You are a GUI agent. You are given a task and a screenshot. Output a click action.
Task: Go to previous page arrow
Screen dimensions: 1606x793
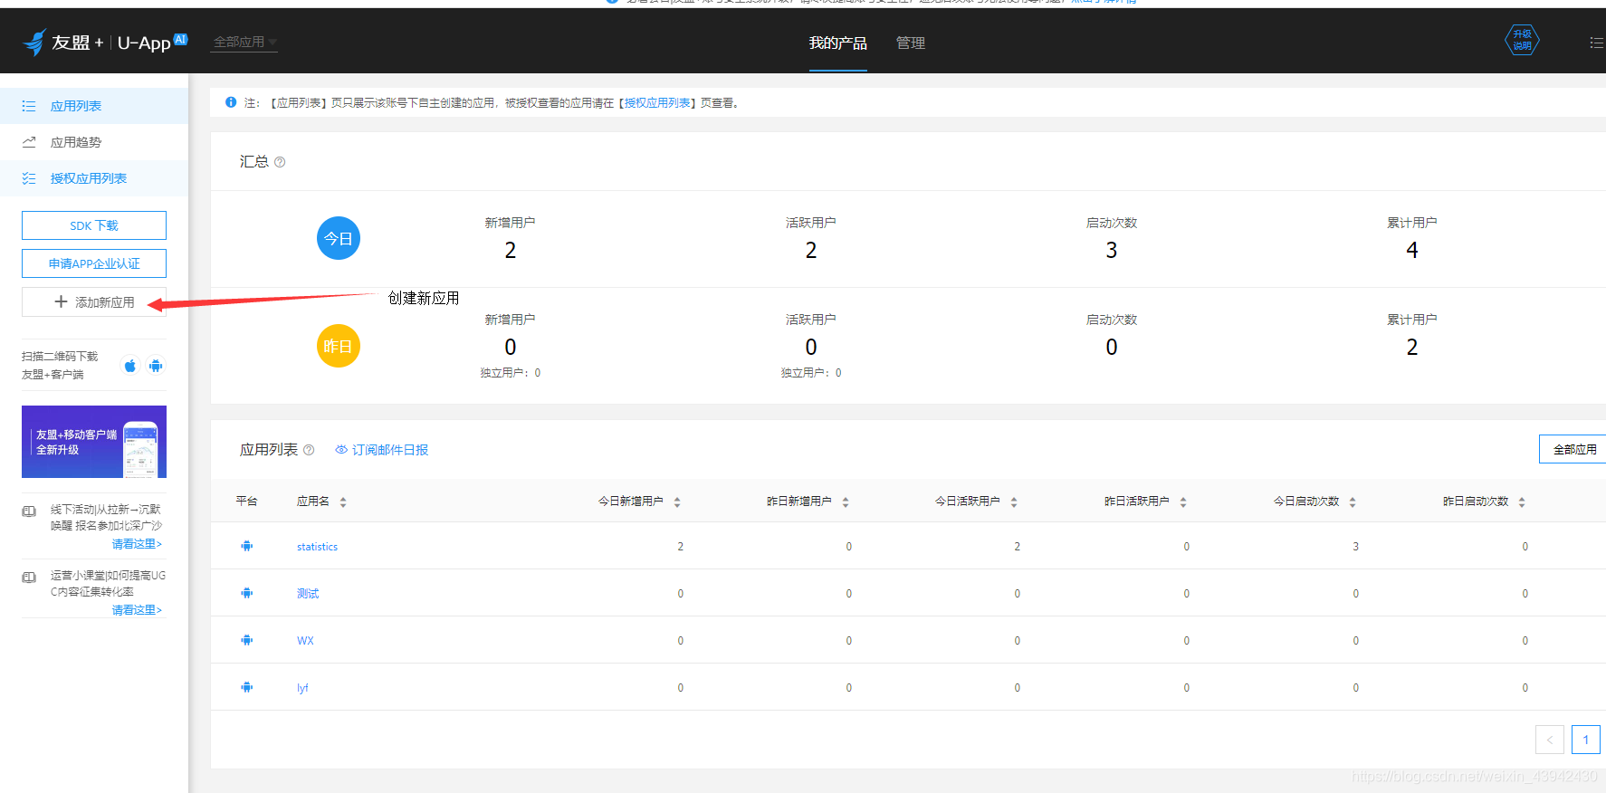(x=1550, y=740)
